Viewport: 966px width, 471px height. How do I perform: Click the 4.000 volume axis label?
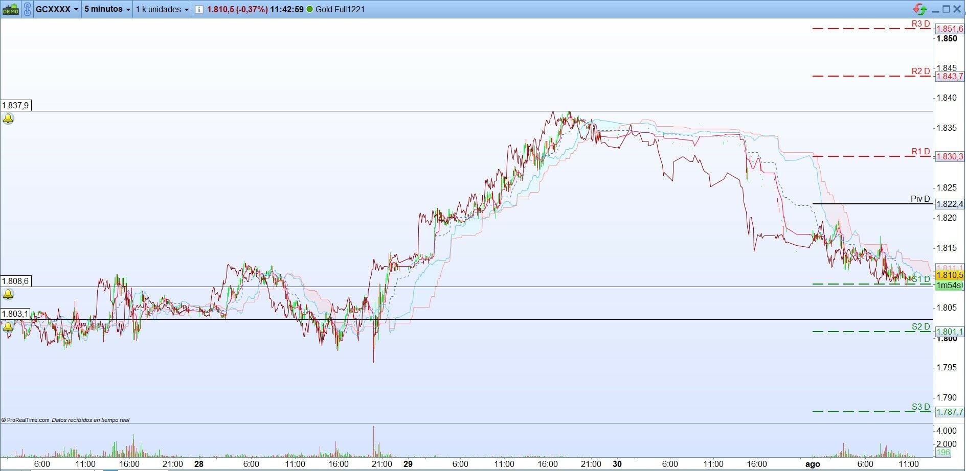947,431
